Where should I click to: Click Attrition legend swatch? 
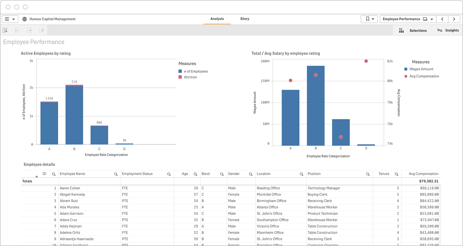180,77
